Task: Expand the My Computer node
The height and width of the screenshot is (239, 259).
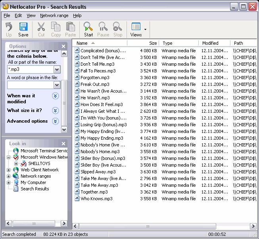Action: 9,183
